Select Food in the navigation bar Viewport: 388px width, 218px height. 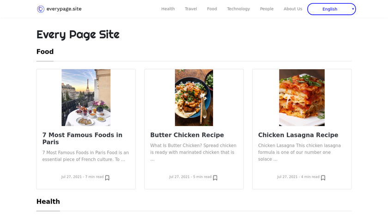212,9
